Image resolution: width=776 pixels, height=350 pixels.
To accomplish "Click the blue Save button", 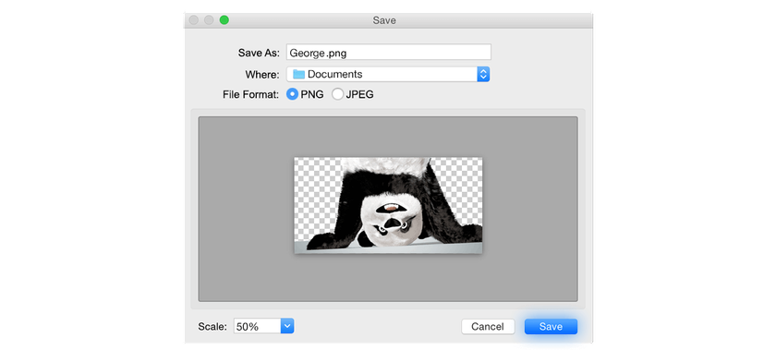I will click(x=551, y=326).
